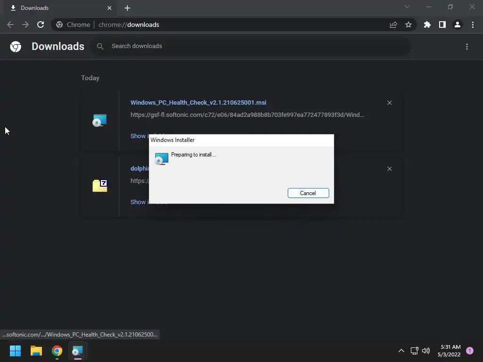
Task: Open File Explorer from taskbar
Action: (36, 351)
